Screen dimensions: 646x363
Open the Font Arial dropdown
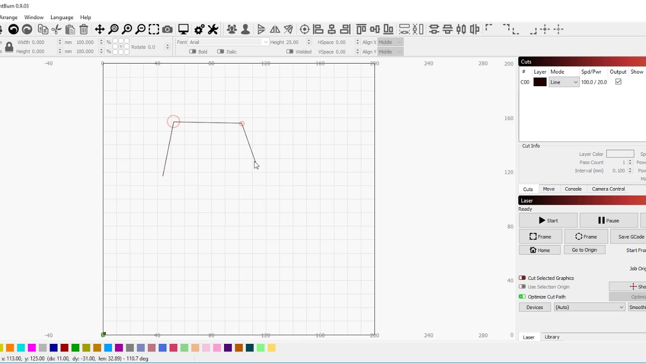[x=229, y=42]
